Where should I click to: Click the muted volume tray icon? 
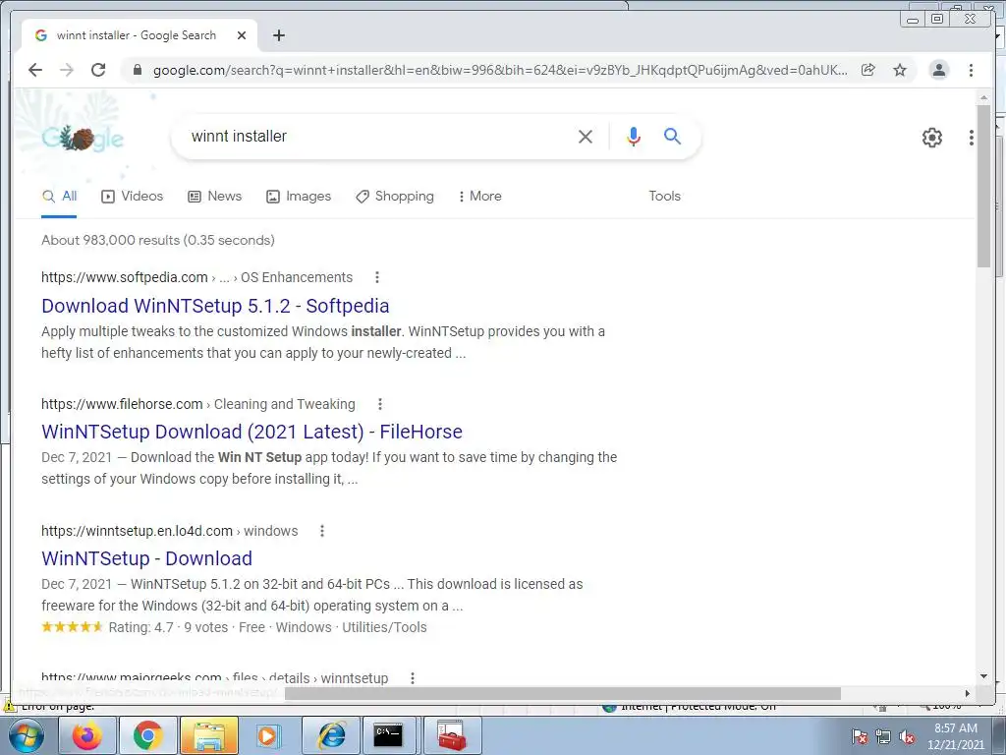(x=907, y=736)
